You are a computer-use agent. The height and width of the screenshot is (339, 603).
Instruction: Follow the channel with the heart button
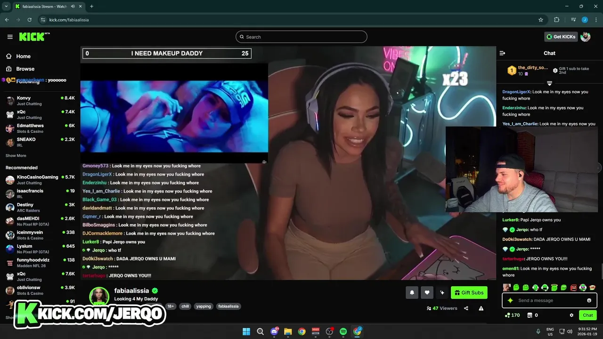click(427, 292)
